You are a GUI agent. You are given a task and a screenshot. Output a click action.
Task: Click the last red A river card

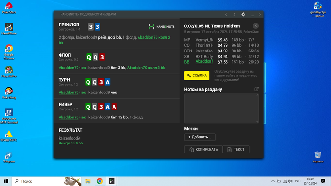coord(114,107)
